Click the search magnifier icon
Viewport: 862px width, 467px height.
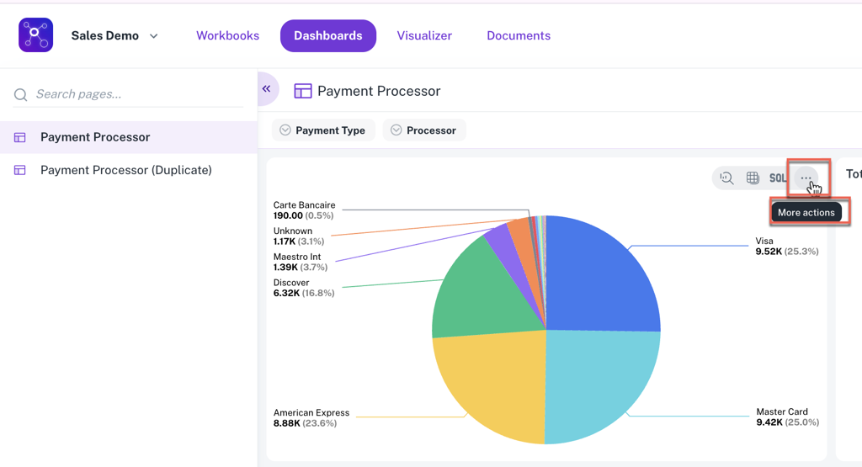21,95
